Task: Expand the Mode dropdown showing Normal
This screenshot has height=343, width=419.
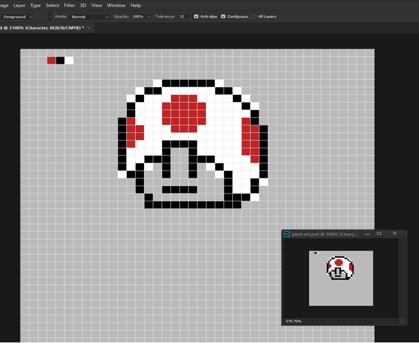Action: (89, 17)
